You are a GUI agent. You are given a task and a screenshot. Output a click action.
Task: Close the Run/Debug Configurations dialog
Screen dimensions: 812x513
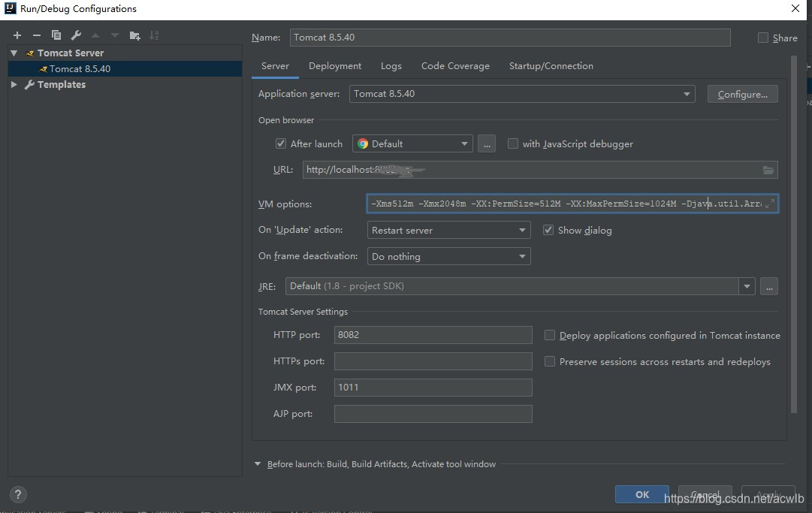[795, 8]
